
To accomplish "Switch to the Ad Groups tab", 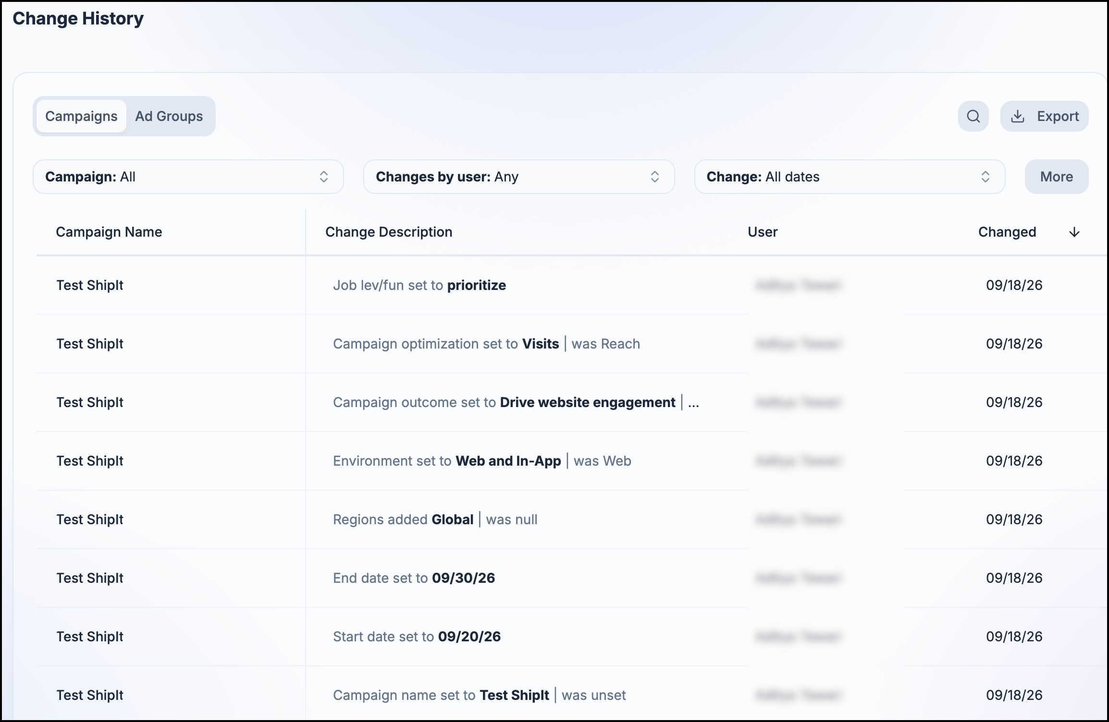I will 169,116.
